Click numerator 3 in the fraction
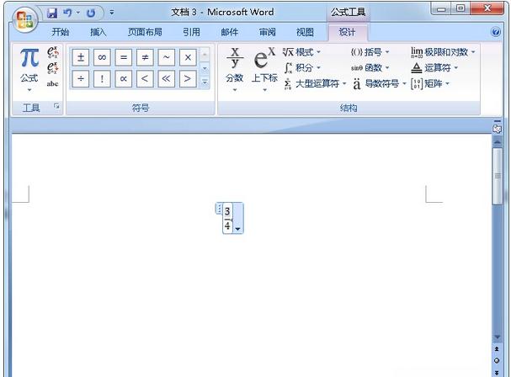 coord(227,211)
